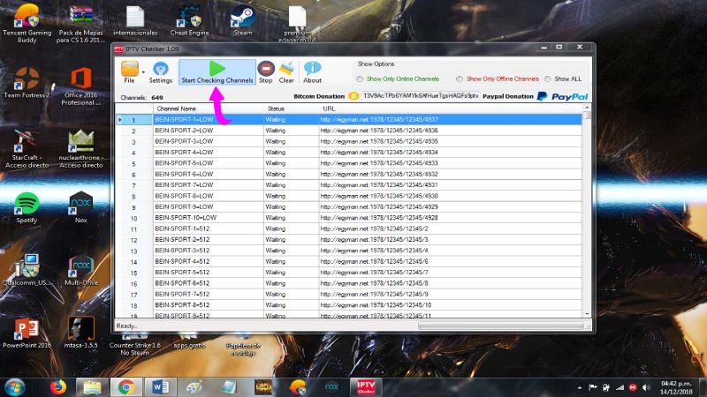This screenshot has height=397, width=707.
Task: Launch Cheat Engine desktop shortcut
Action: 189,21
